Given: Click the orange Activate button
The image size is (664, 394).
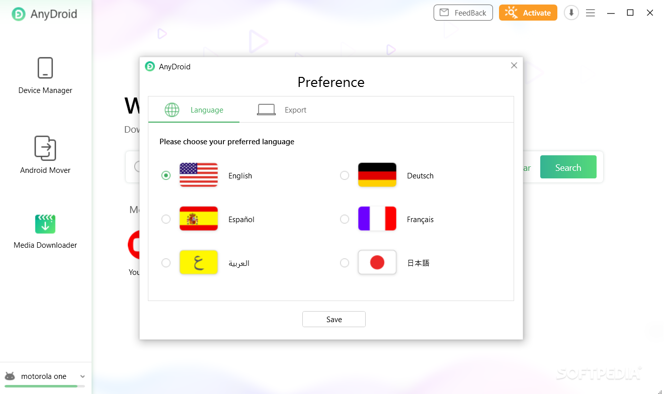Looking at the screenshot, I should tap(528, 13).
